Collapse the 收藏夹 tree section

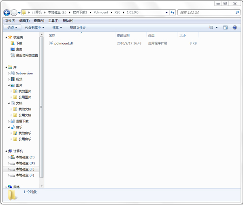(6, 37)
